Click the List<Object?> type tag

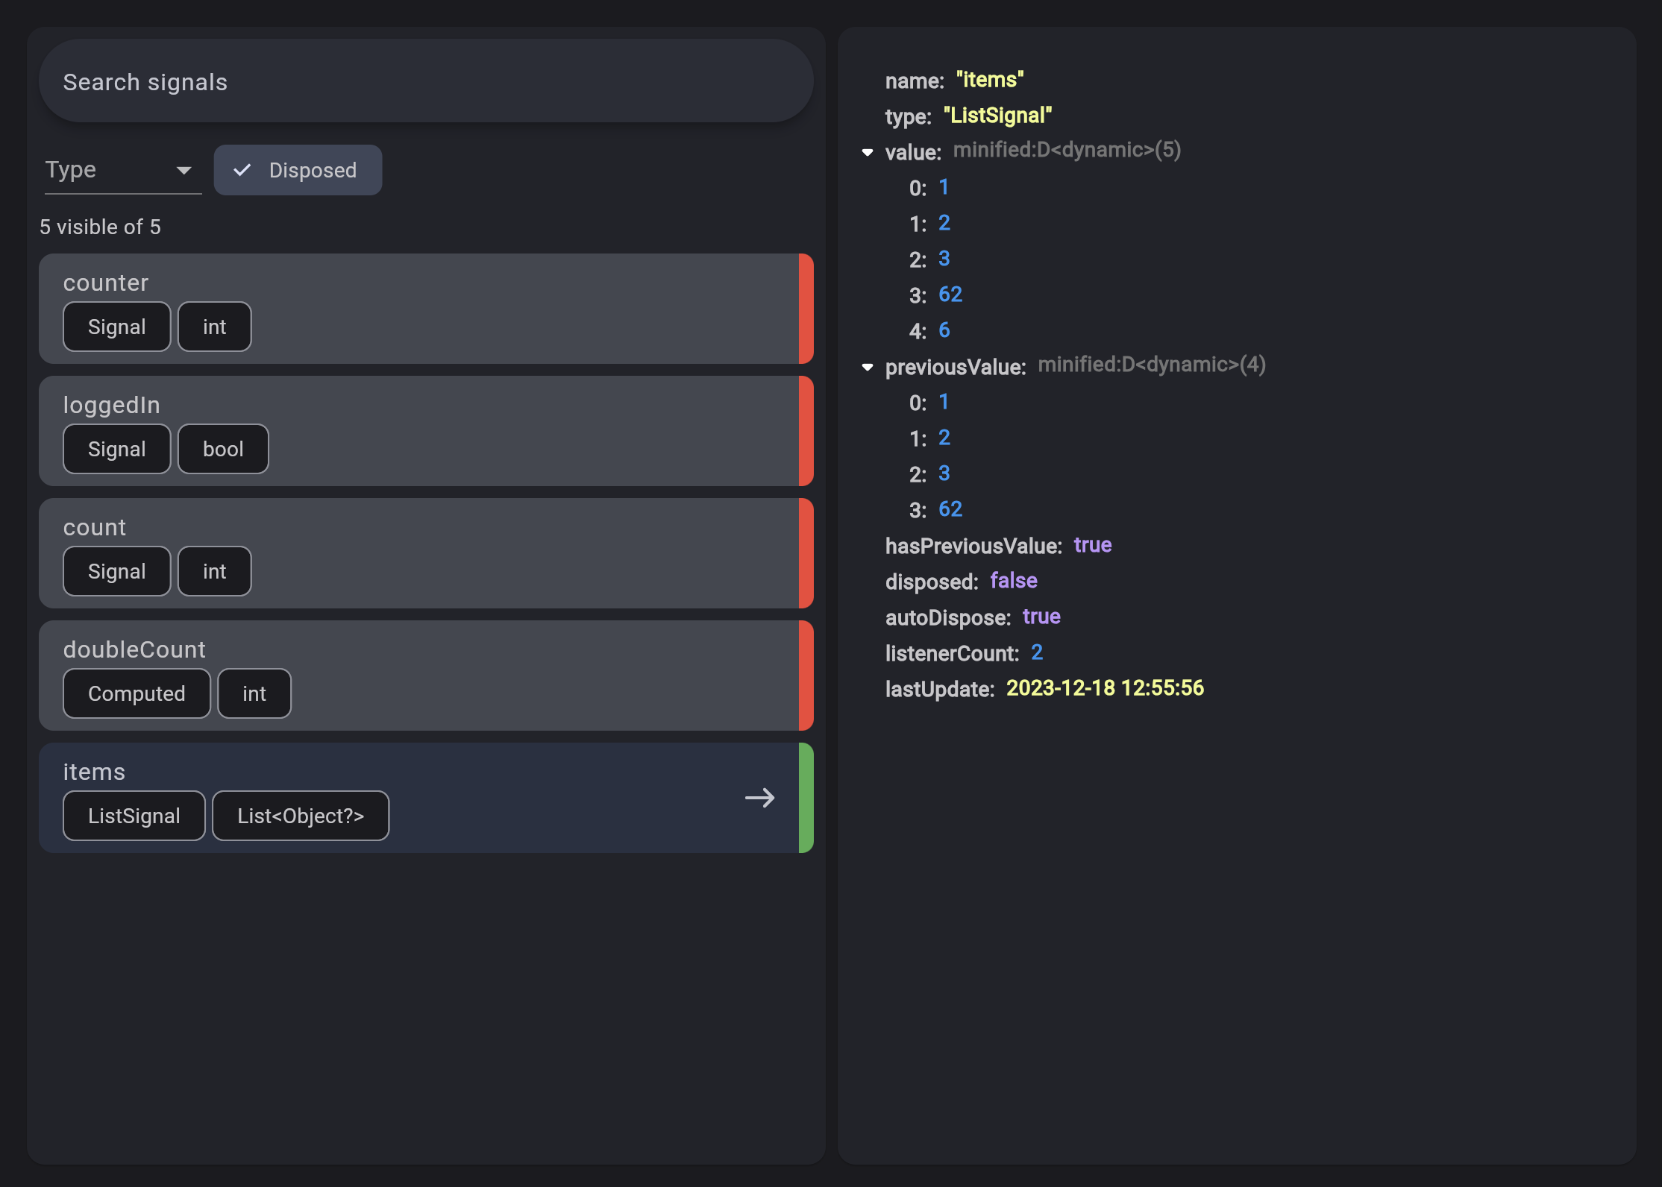tap(300, 816)
